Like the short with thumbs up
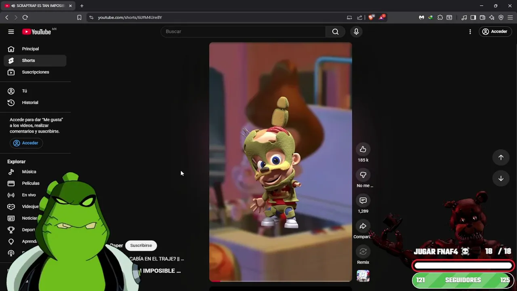This screenshot has height=291, width=517. (363, 150)
